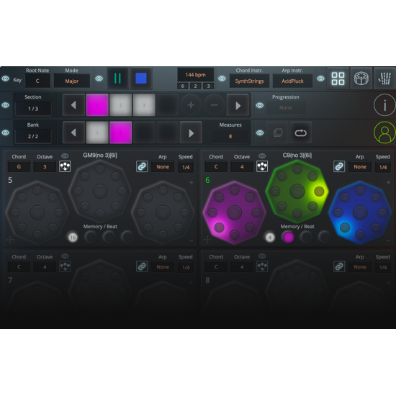
Task: Open the four-squares grid view icon
Action: tap(338, 78)
